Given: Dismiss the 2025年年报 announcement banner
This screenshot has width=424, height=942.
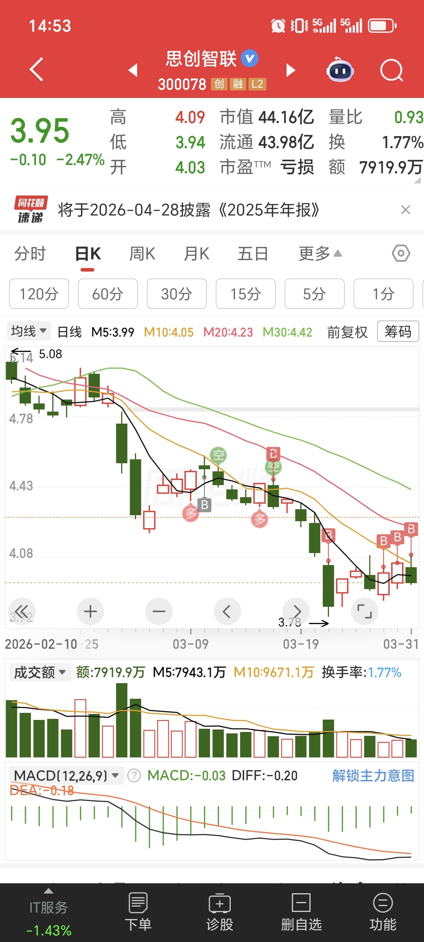Looking at the screenshot, I should [x=405, y=210].
